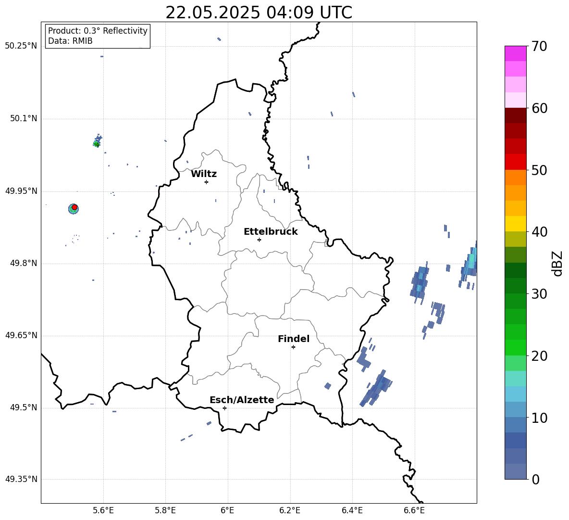Click the colorbar label 30
The height and width of the screenshot is (520, 569).
pos(539,294)
